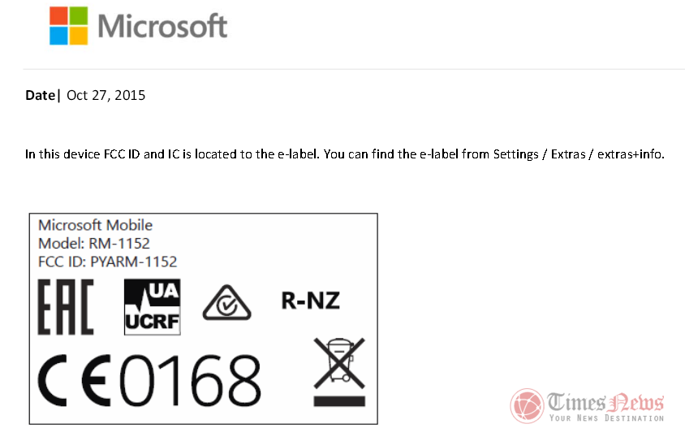
Task: Click the EAC certification mark
Action: point(66,307)
